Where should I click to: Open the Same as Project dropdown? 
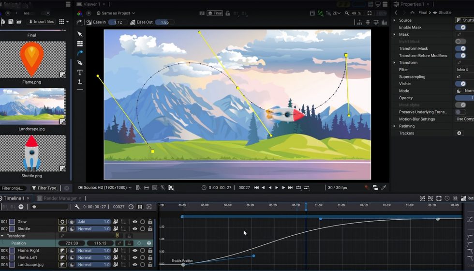pyautogui.click(x=116, y=13)
